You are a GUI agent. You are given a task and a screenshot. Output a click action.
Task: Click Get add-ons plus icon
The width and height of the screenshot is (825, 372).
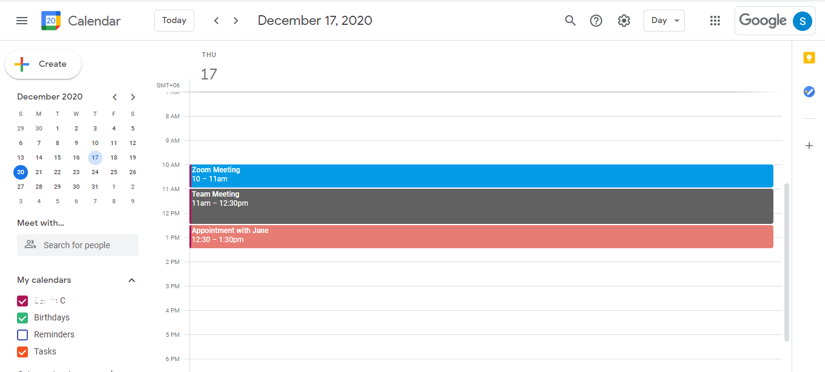(809, 146)
